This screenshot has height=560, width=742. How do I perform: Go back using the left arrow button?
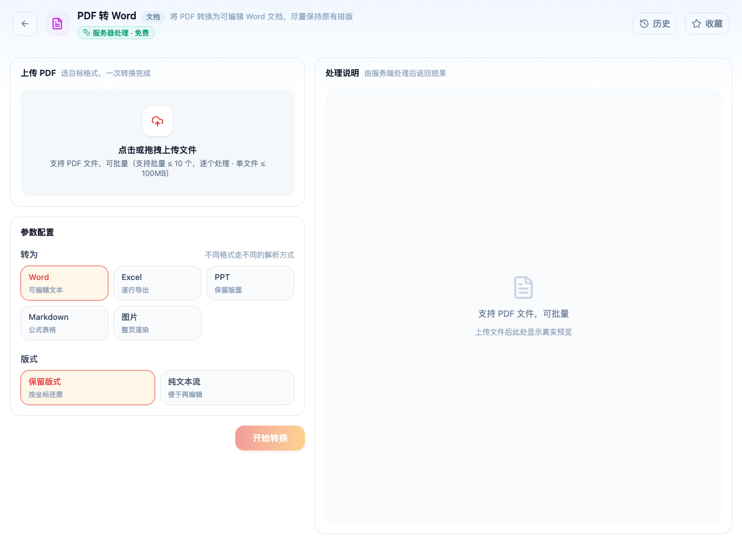coord(25,24)
